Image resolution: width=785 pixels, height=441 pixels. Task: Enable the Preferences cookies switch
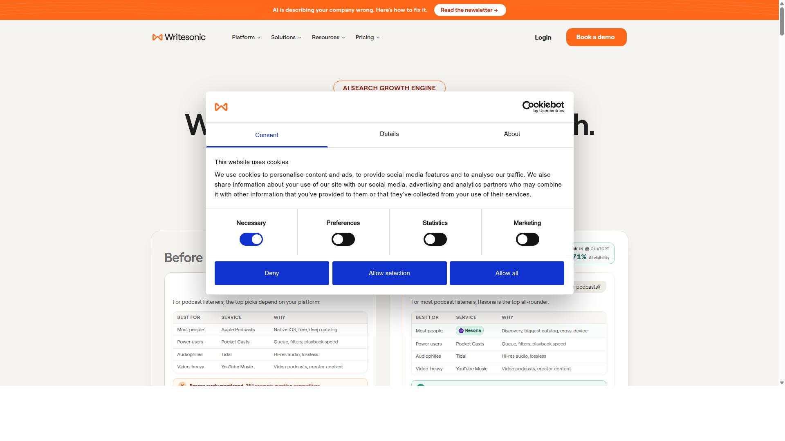pyautogui.click(x=343, y=239)
